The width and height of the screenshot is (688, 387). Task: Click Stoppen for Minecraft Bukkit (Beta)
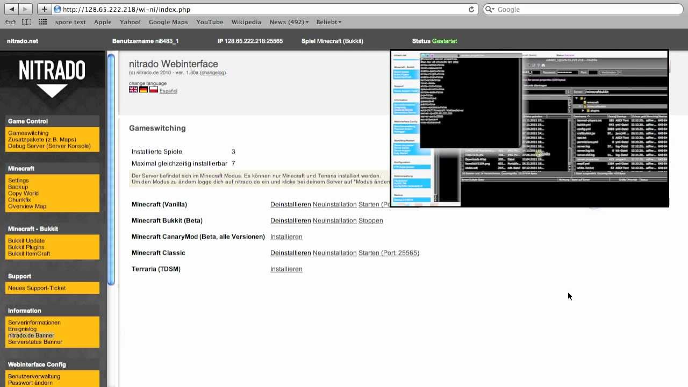370,220
